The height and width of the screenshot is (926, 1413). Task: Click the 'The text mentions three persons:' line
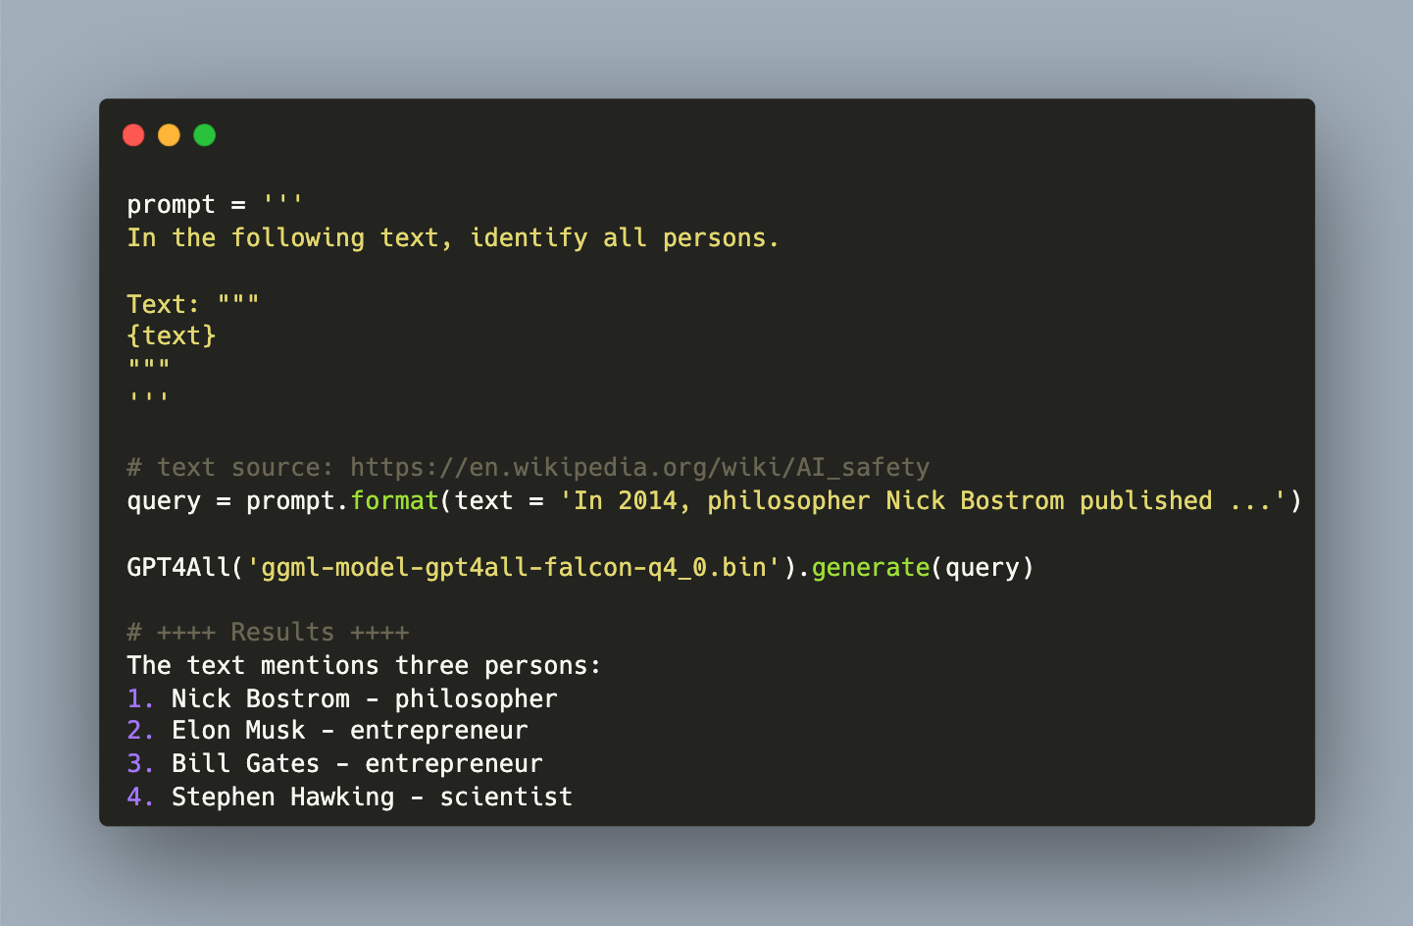click(364, 665)
